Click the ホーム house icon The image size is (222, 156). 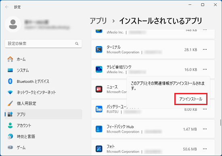click(x=10, y=59)
